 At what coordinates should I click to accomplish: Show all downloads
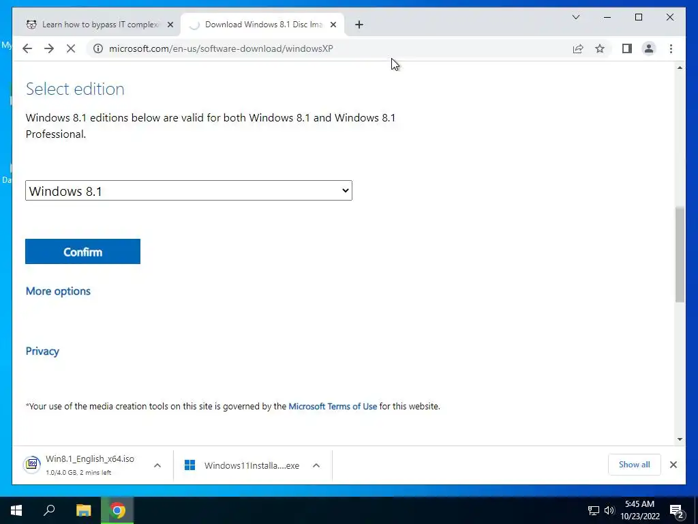point(635,465)
